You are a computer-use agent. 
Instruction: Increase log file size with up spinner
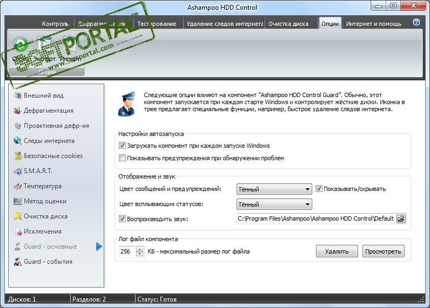[x=140, y=249]
